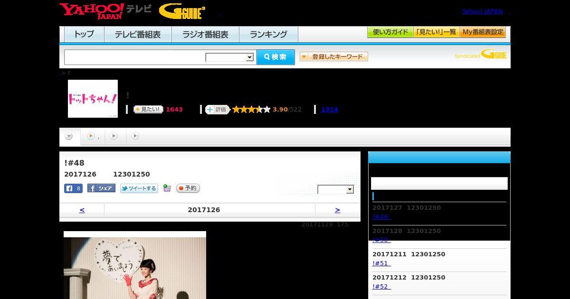Click the G-GUIDE logo in the header
This screenshot has height=299, width=570.
(x=182, y=11)
